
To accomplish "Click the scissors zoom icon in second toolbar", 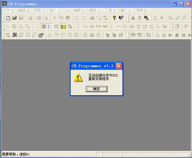I will click(14, 27).
